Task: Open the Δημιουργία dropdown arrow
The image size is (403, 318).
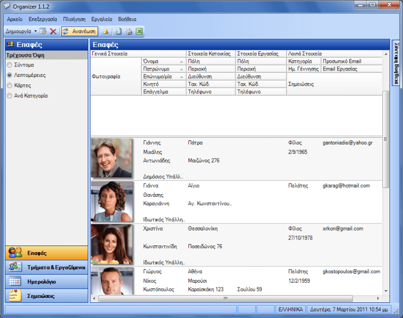Action: [x=35, y=31]
